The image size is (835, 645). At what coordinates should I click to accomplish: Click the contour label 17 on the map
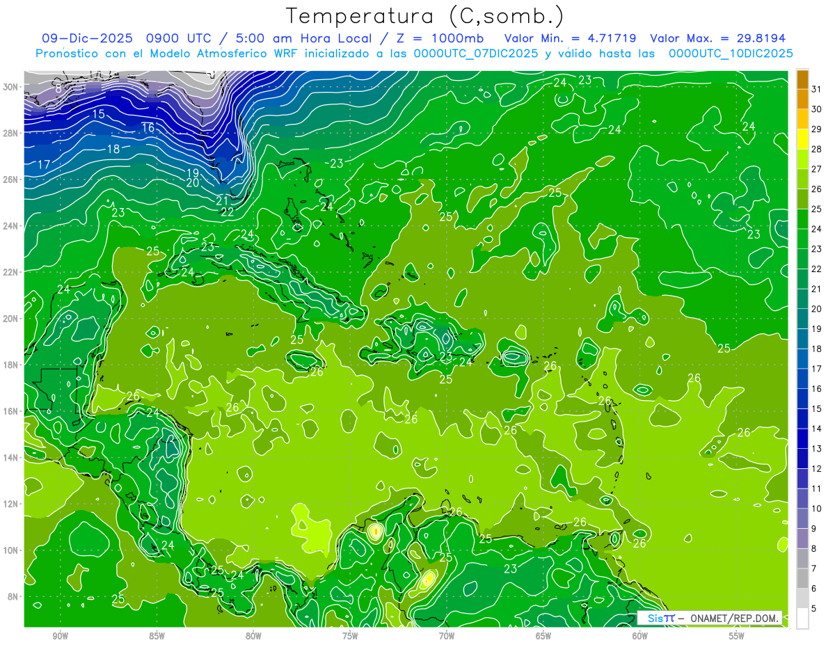point(43,165)
